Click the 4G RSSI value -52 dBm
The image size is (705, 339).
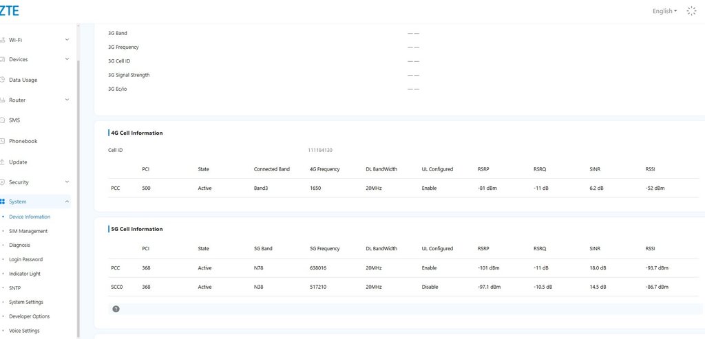pos(655,188)
